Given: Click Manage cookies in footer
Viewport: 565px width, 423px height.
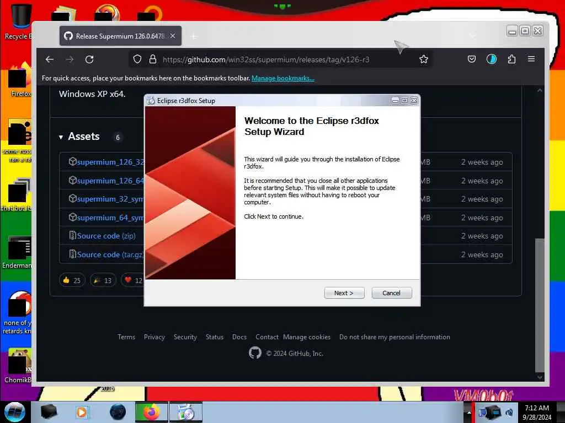Looking at the screenshot, I should coord(307,337).
